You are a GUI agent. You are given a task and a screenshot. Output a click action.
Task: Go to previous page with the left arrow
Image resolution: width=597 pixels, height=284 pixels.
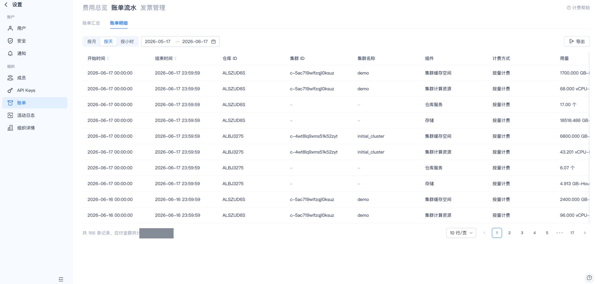[x=484, y=233]
